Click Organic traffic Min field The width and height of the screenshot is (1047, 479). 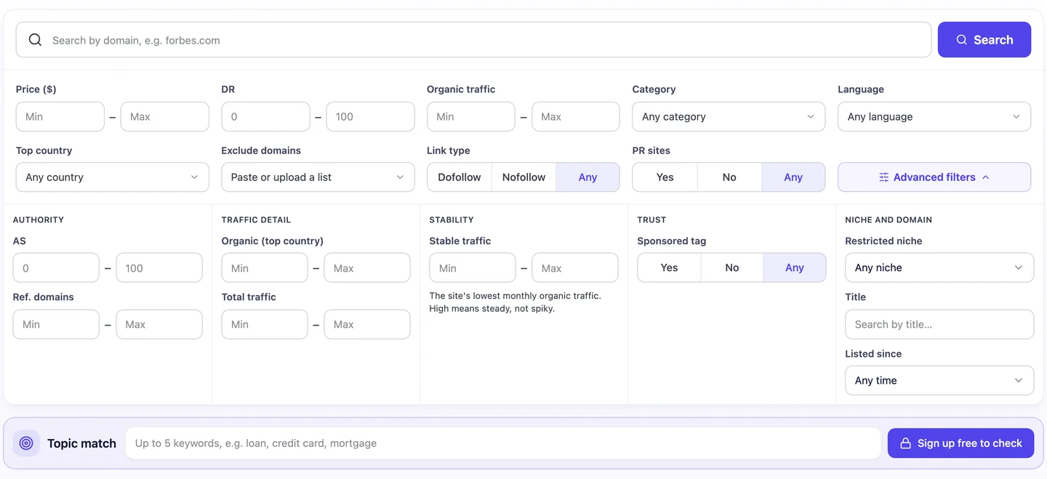[471, 116]
